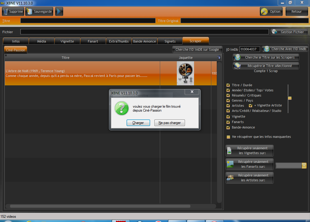Click the L'Arbre de Noël poster thumbnail

[x=185, y=73]
